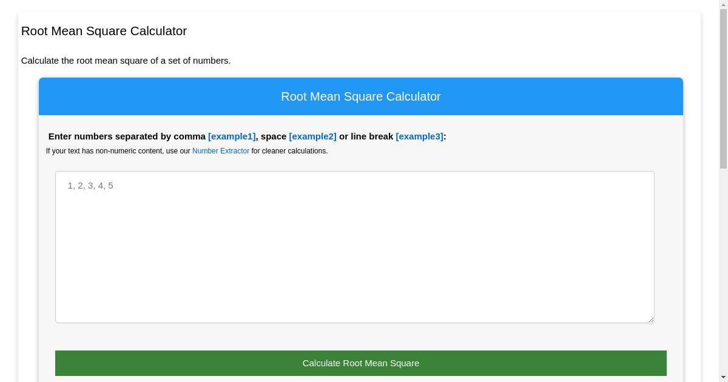Screen dimensions: 728x382
Task: Open the Number Extractor link
Action: 221,151
